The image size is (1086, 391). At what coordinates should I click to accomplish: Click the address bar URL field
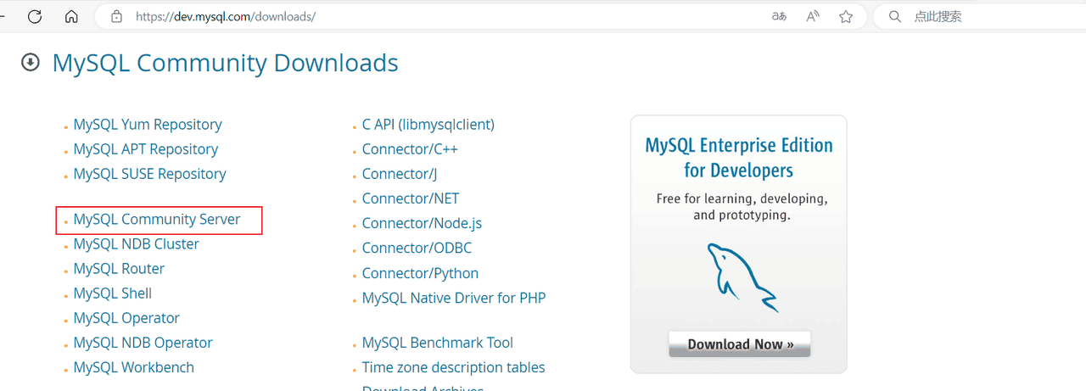click(424, 16)
